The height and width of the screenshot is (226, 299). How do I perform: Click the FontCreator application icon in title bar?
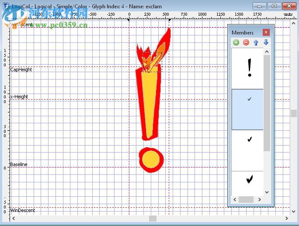pos(6,6)
